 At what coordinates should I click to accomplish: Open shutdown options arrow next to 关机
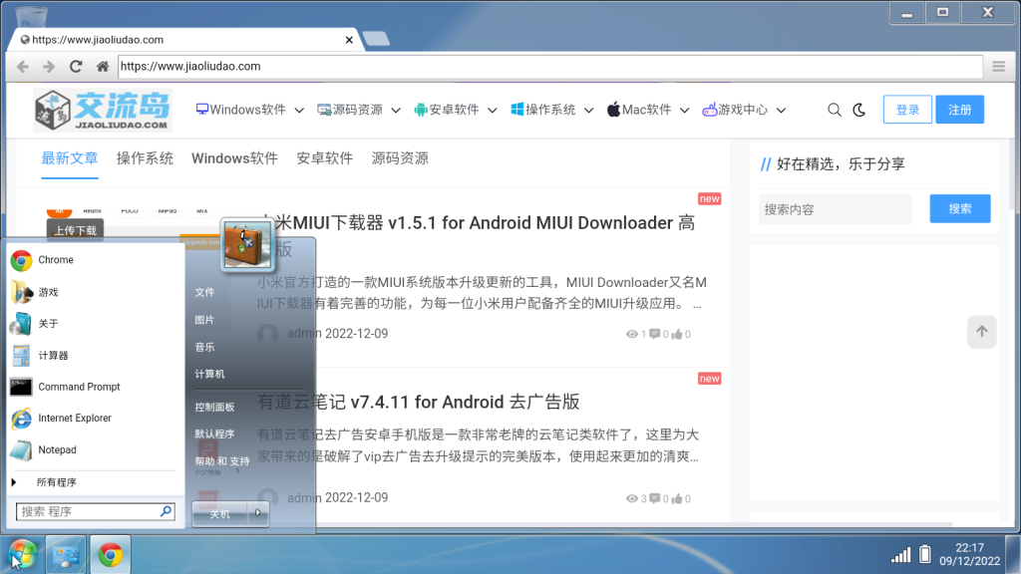(x=257, y=513)
